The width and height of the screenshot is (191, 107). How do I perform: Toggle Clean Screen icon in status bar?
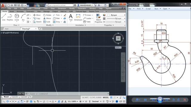click(121, 101)
